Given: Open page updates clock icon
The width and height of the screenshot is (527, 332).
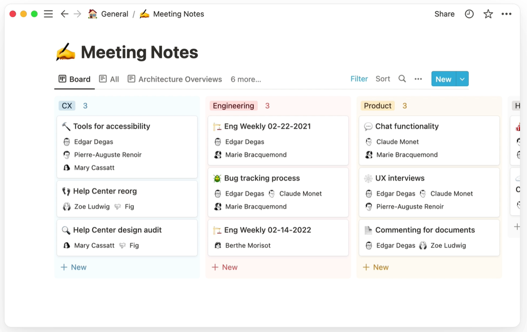Looking at the screenshot, I should pyautogui.click(x=469, y=14).
